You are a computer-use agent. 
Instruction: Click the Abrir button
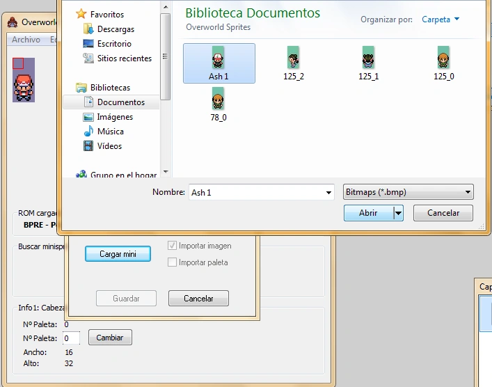368,213
